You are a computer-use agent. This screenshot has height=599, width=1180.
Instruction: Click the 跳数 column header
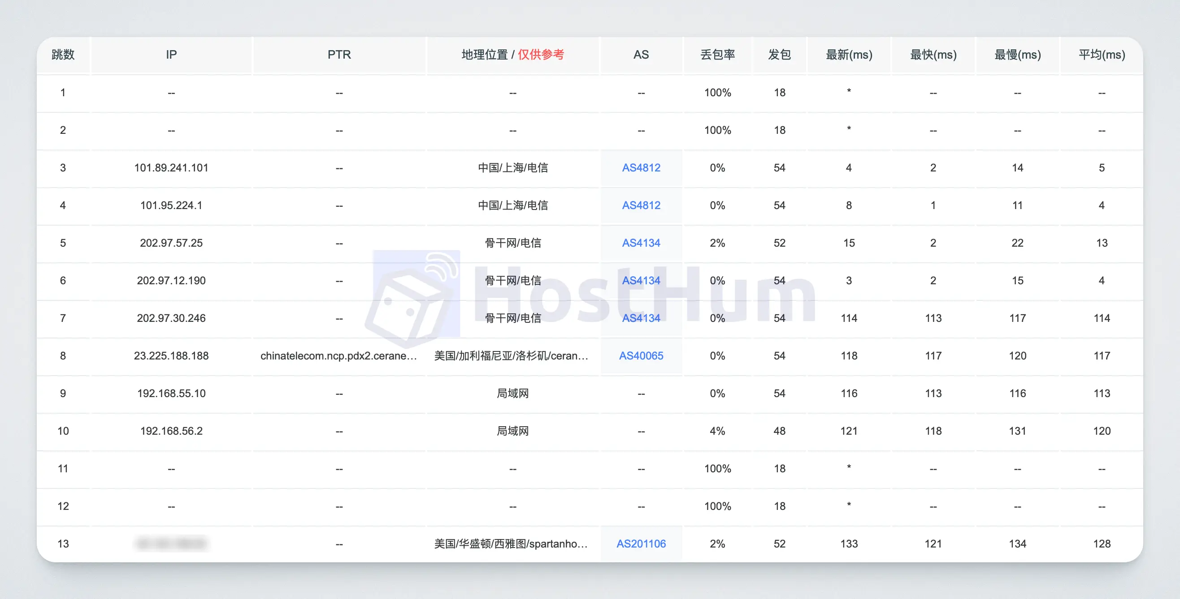tap(63, 55)
